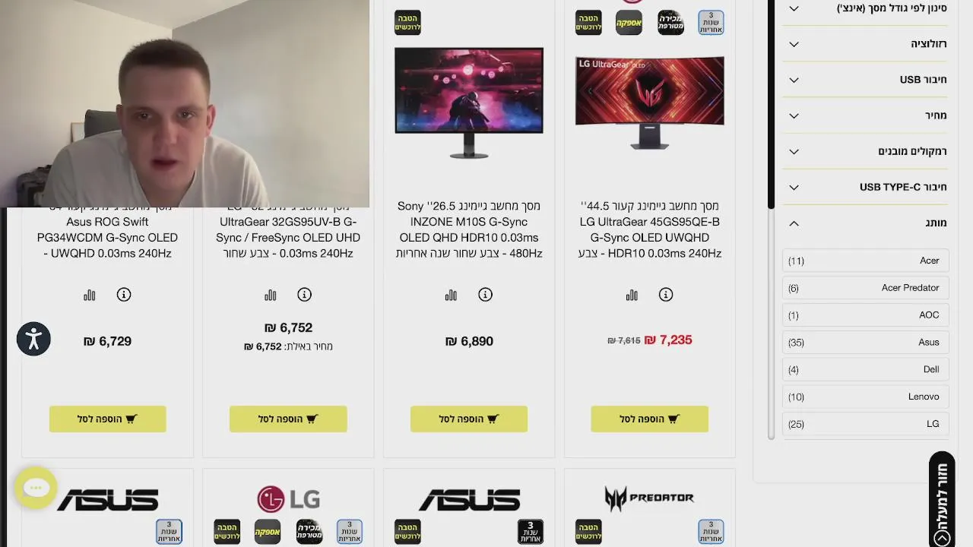The height and width of the screenshot is (547, 973).
Task: Expand the מחיר price filter
Action: (865, 115)
